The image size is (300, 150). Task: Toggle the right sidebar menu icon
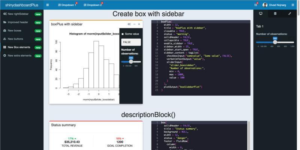point(293,5)
